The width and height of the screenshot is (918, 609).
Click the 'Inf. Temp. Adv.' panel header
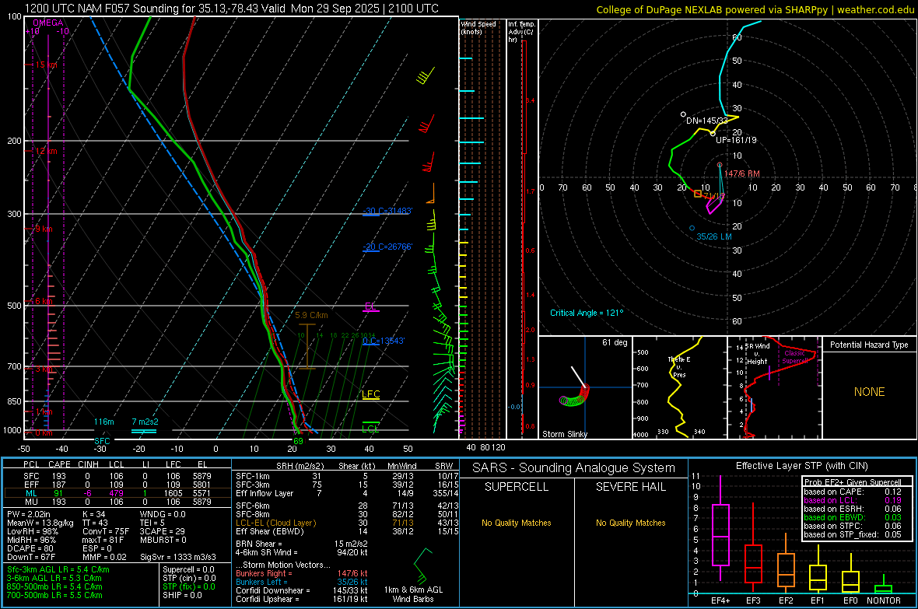click(521, 32)
